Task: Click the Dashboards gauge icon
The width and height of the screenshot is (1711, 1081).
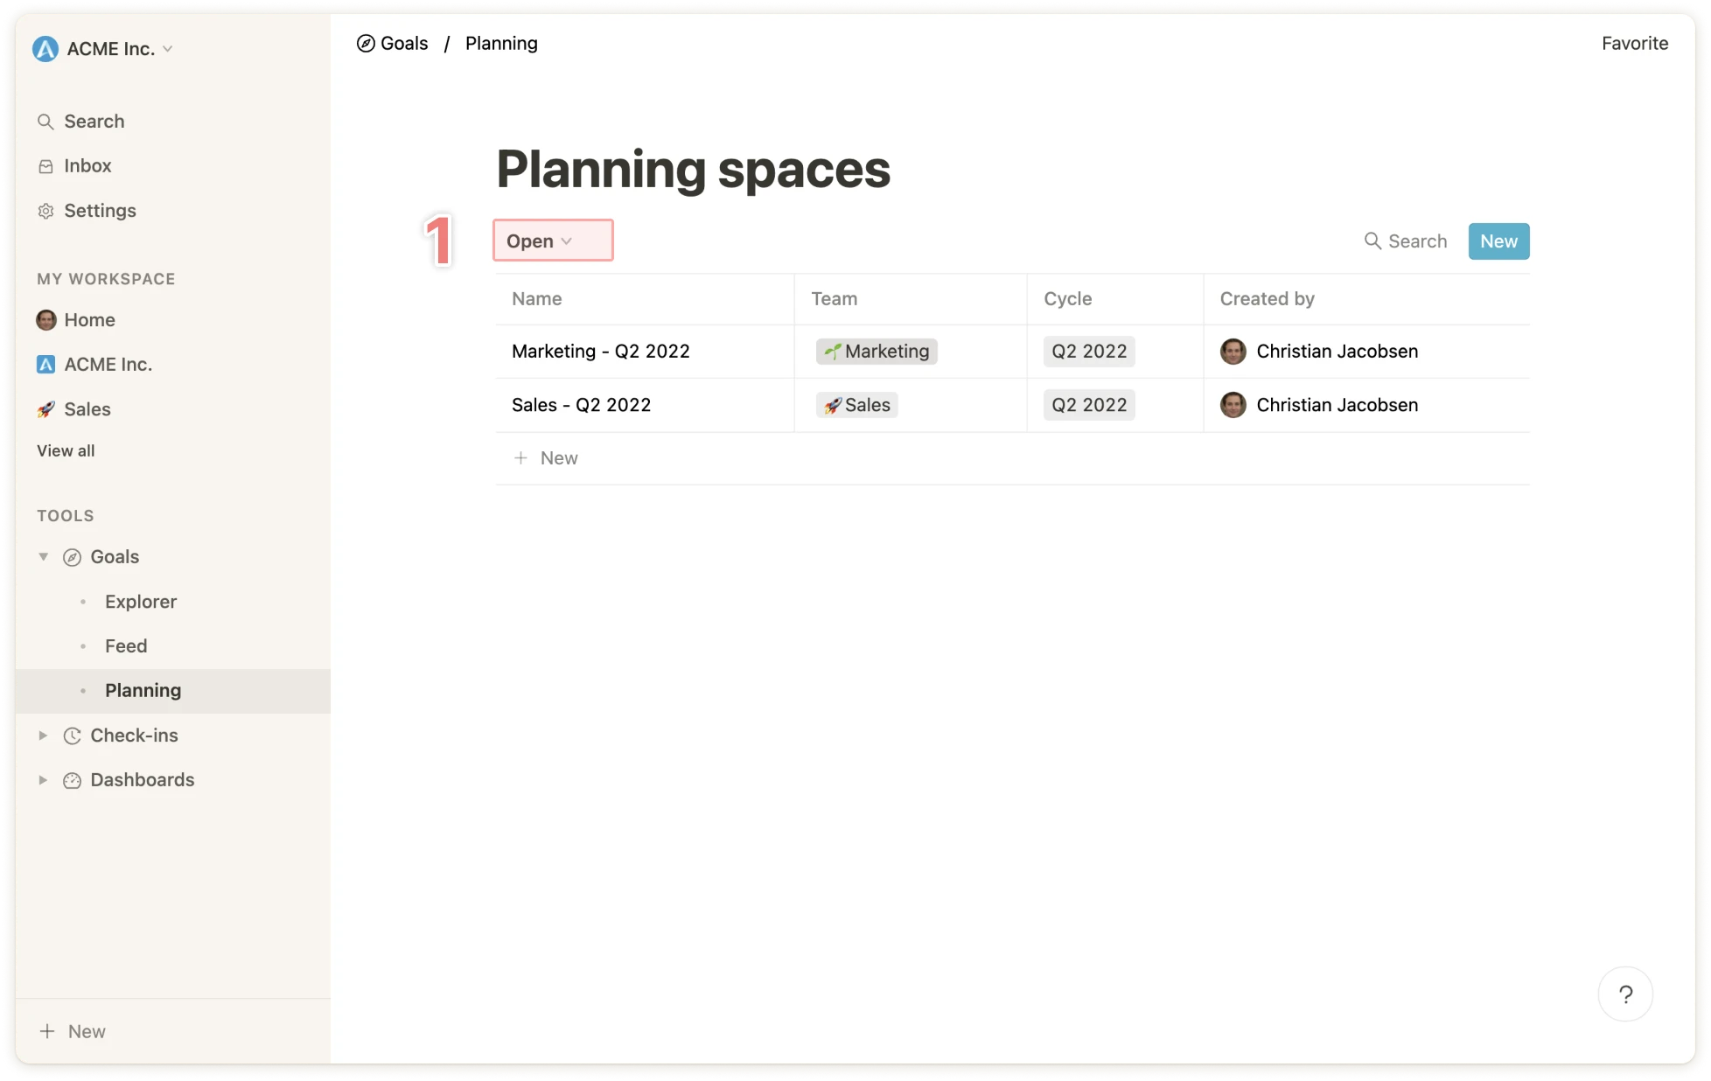Action: click(73, 780)
